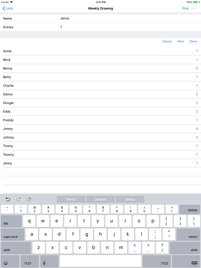Tap the delete key
Screen dimensions: 201x268
pyautogui.click(x=190, y=209)
